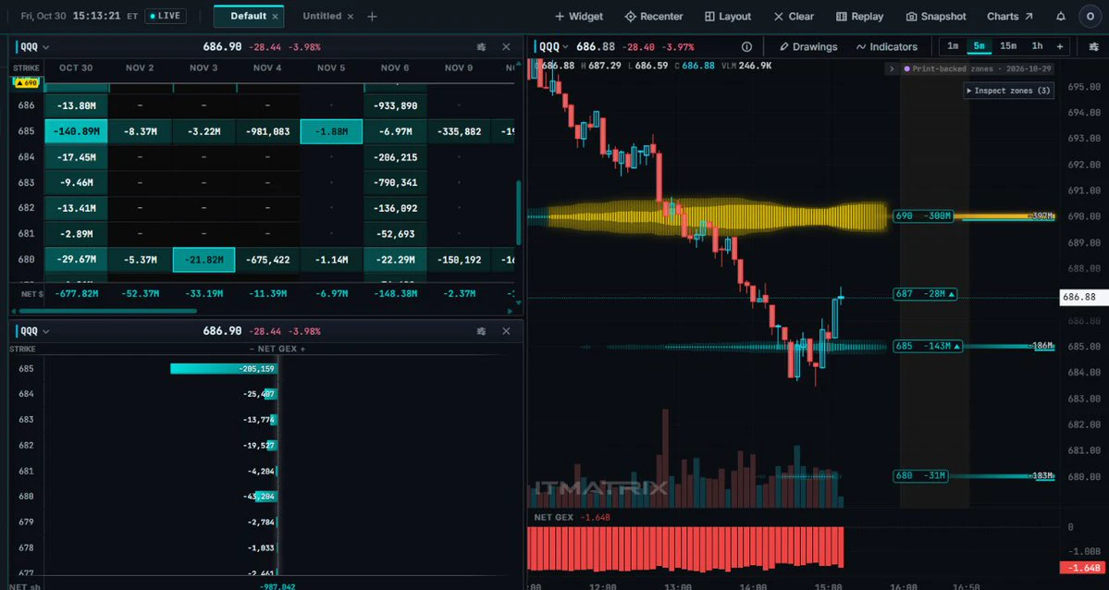Add a new Widget
Image resolution: width=1109 pixels, height=590 pixels.
pos(578,17)
